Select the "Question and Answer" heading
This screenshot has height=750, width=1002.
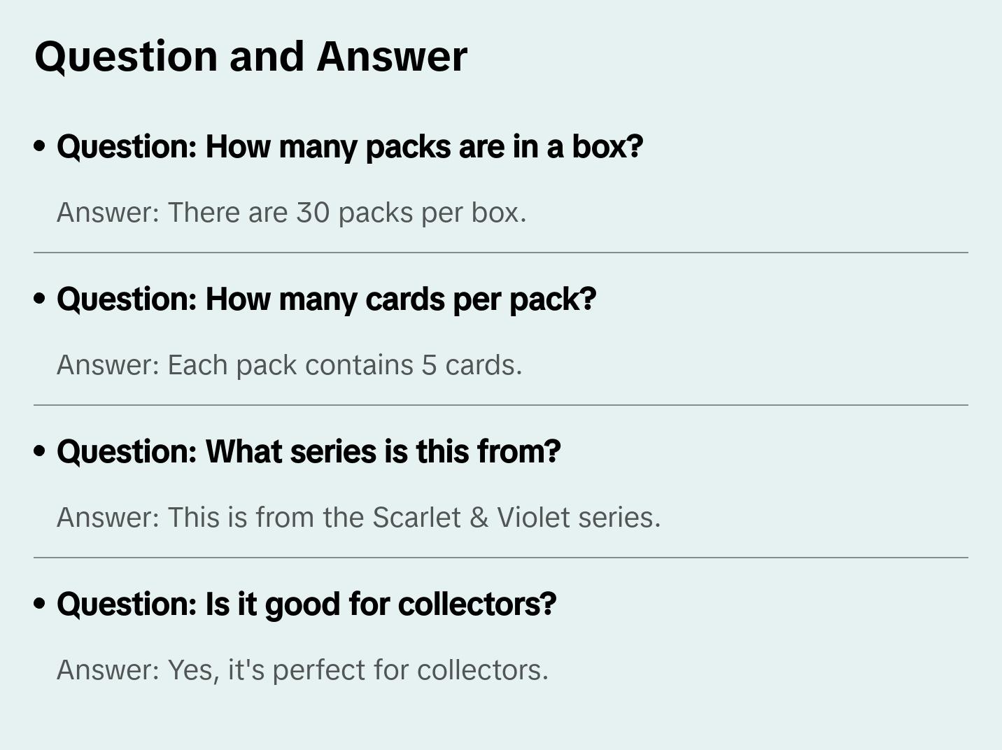point(250,56)
